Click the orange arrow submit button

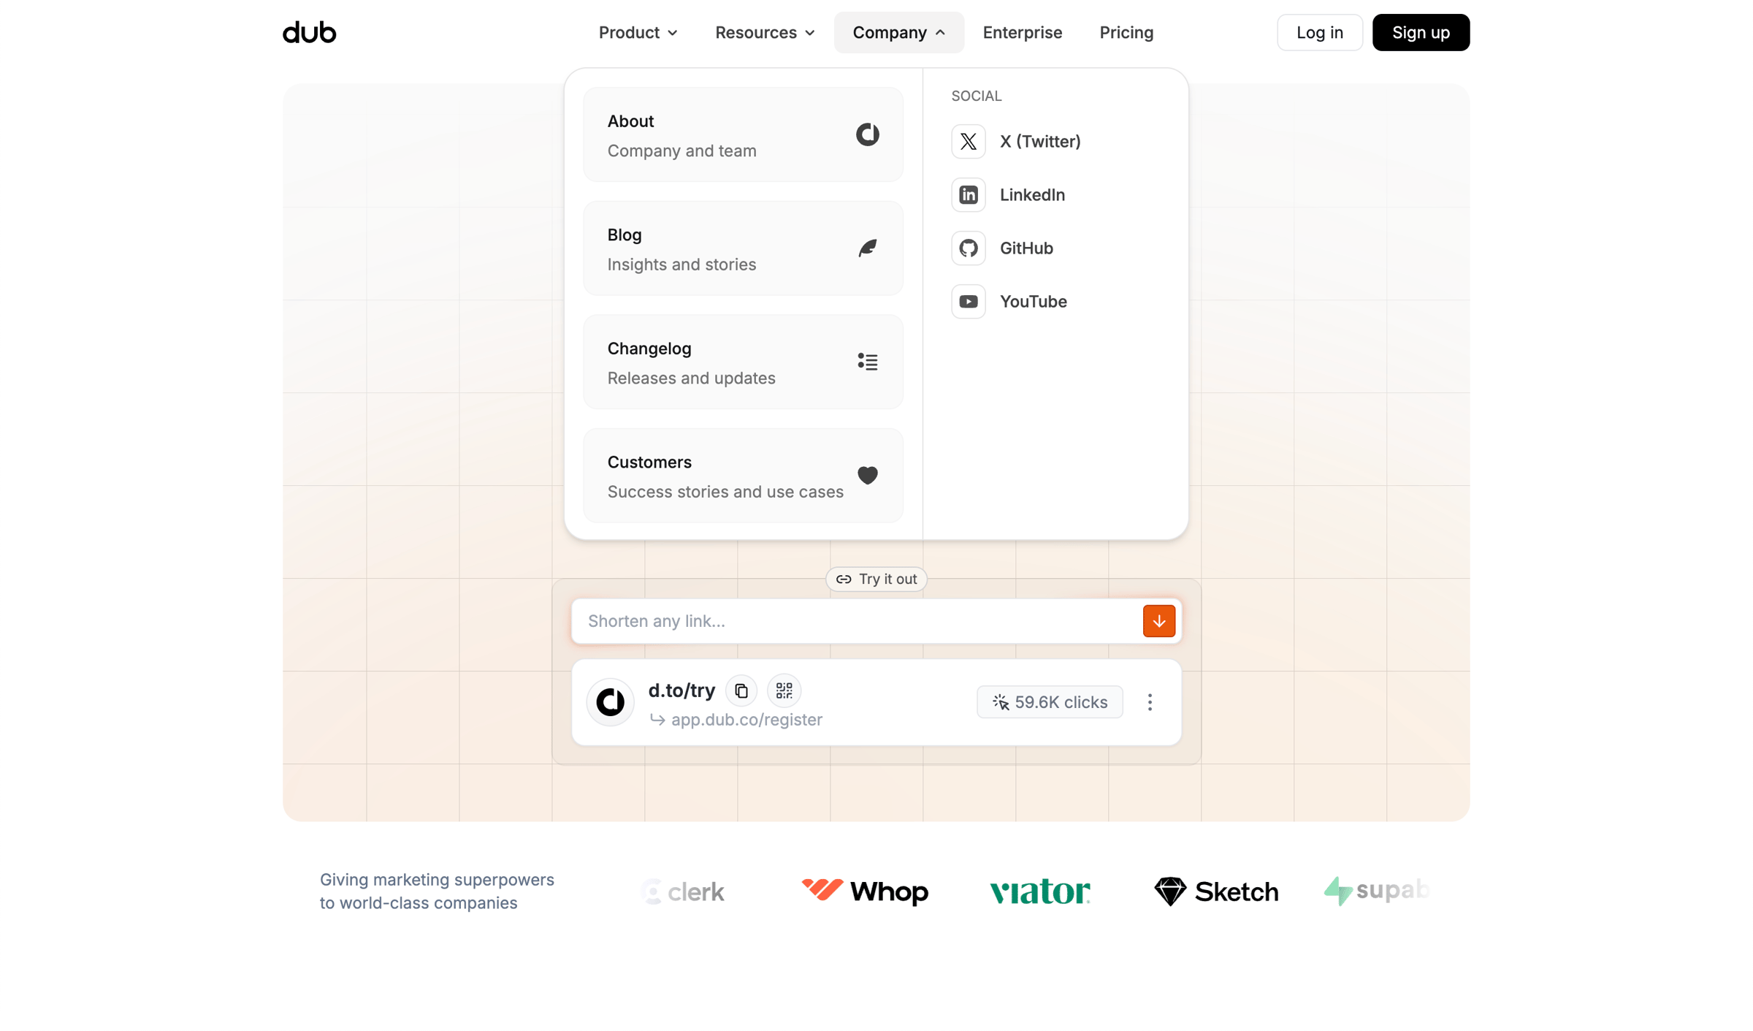(1158, 621)
